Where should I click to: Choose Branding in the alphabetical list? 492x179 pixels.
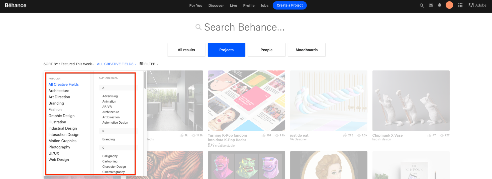[x=109, y=139]
